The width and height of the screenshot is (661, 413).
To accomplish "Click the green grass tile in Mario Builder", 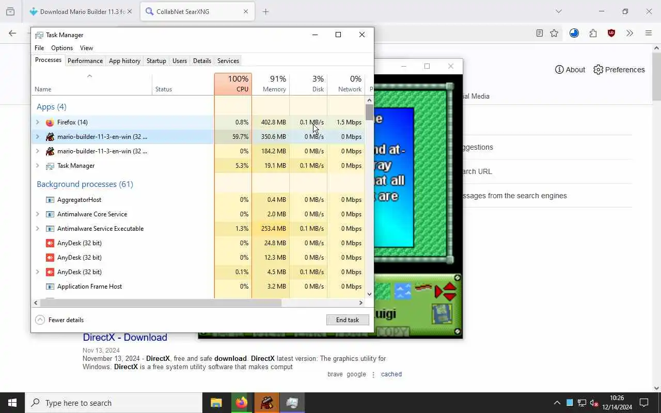I will coord(382,291).
